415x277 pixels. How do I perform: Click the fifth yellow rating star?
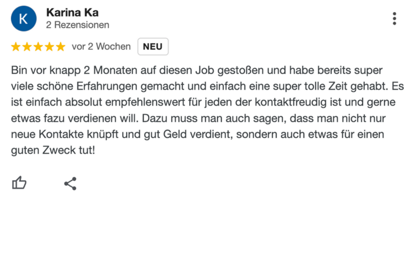(60, 47)
